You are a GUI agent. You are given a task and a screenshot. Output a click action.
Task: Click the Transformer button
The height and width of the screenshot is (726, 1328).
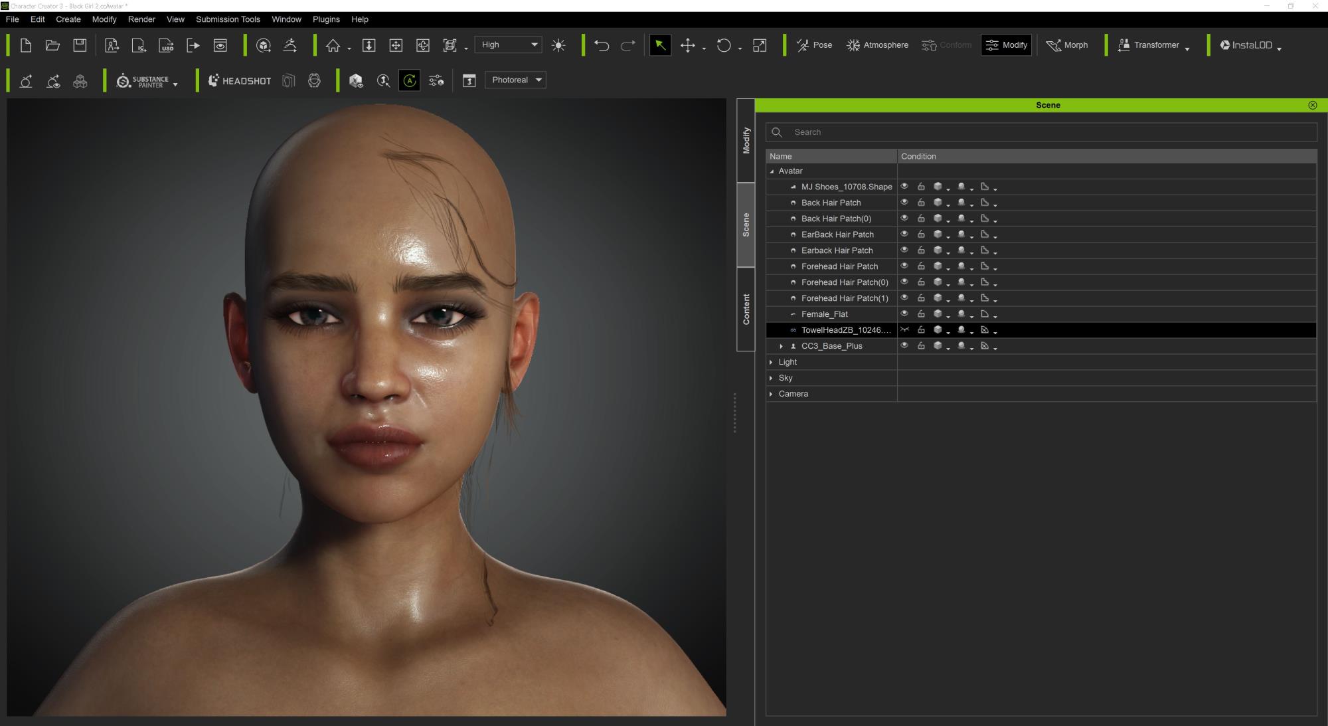(1148, 45)
